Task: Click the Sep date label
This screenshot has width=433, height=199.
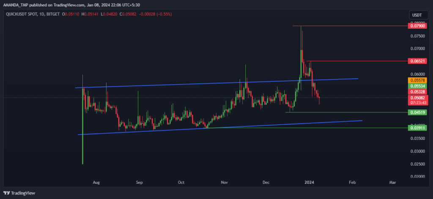Action: (x=140, y=183)
